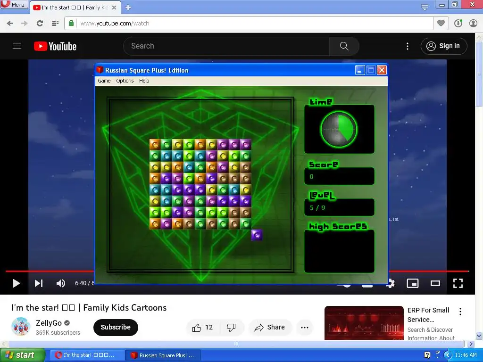This screenshot has width=483, height=362.
Task: Like the video showing 12 likes
Action: coord(203,327)
